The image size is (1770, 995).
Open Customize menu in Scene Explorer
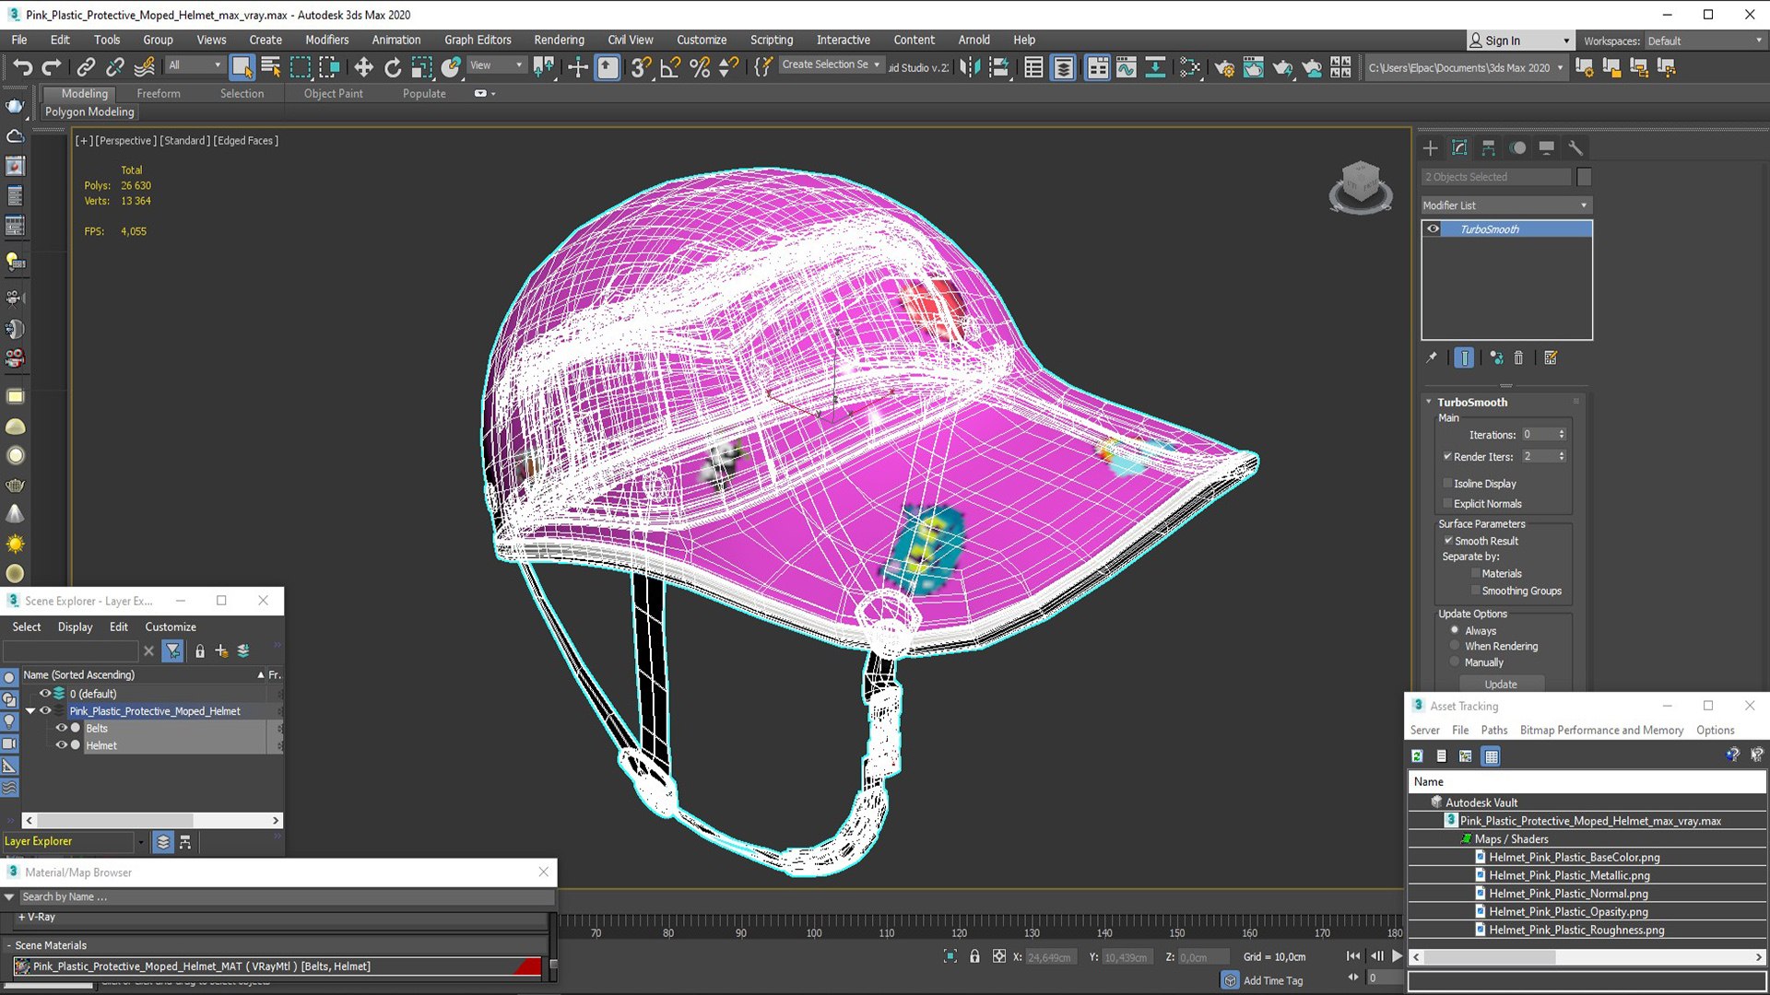(171, 626)
